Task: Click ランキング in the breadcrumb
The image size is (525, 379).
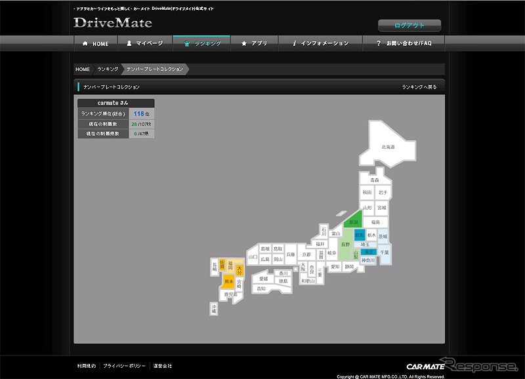Action: (108, 69)
